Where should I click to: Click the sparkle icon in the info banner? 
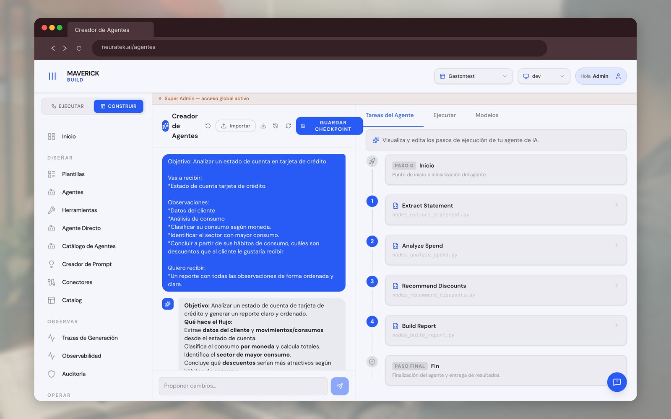[x=376, y=140]
